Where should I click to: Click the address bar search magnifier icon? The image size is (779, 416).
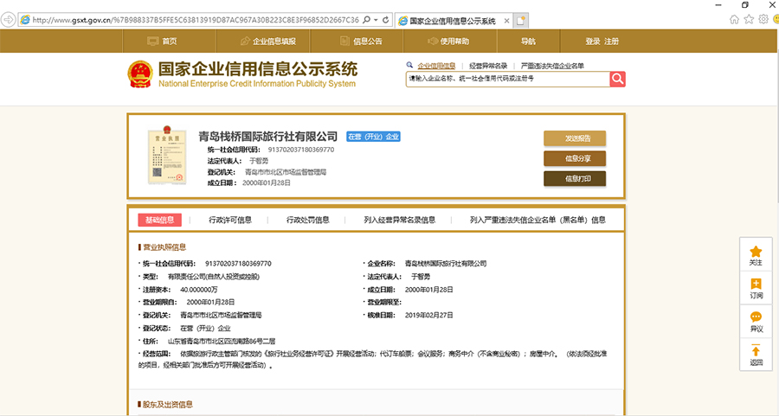367,20
